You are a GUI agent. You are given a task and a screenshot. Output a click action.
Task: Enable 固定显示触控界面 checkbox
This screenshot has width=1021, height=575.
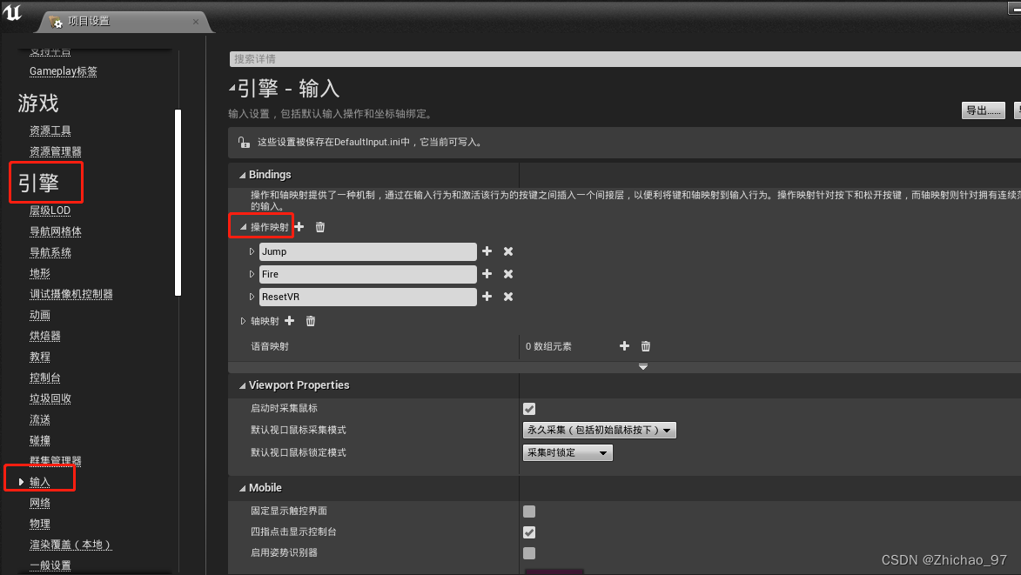point(529,511)
